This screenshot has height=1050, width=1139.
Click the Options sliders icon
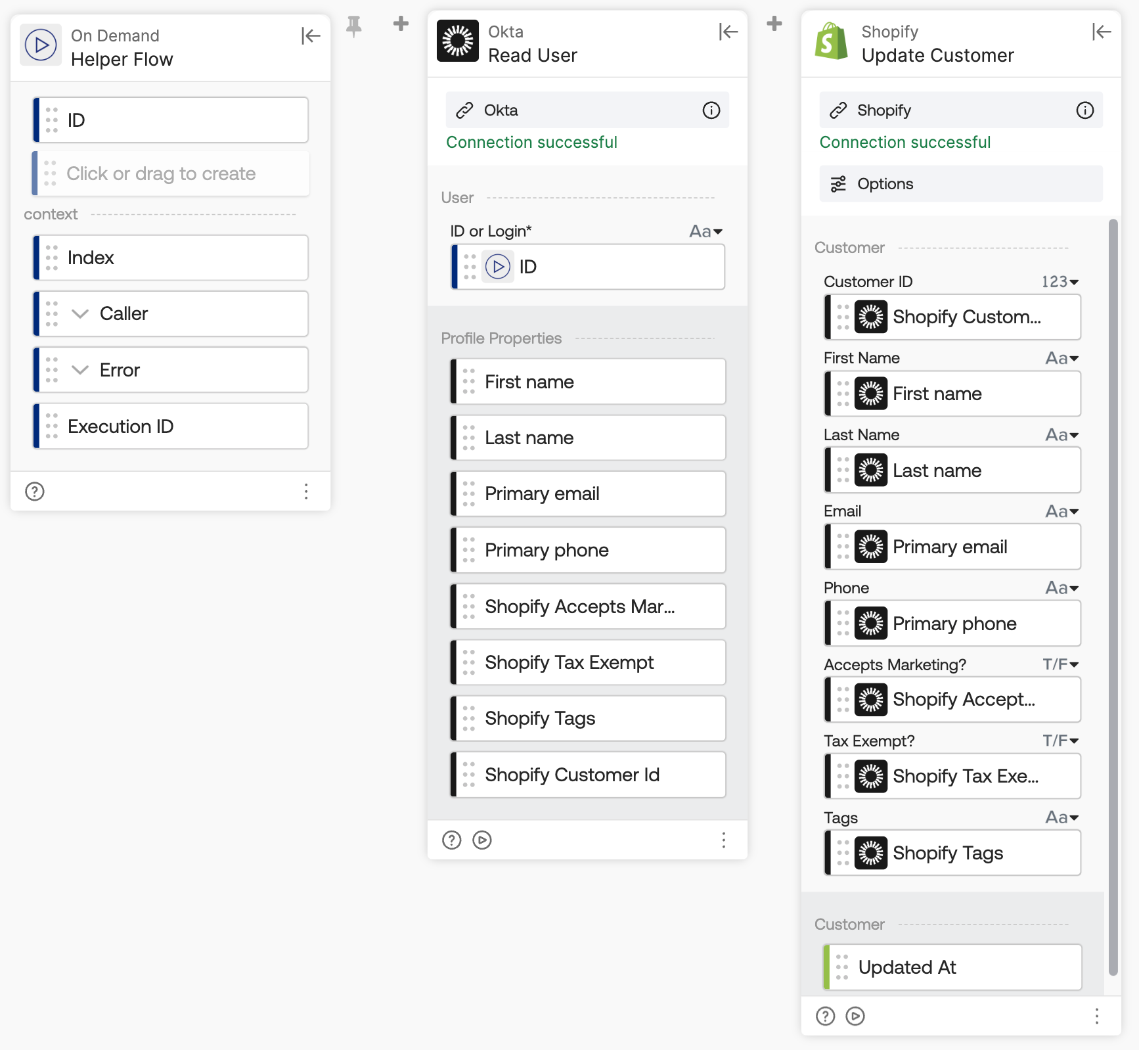pyautogui.click(x=837, y=184)
